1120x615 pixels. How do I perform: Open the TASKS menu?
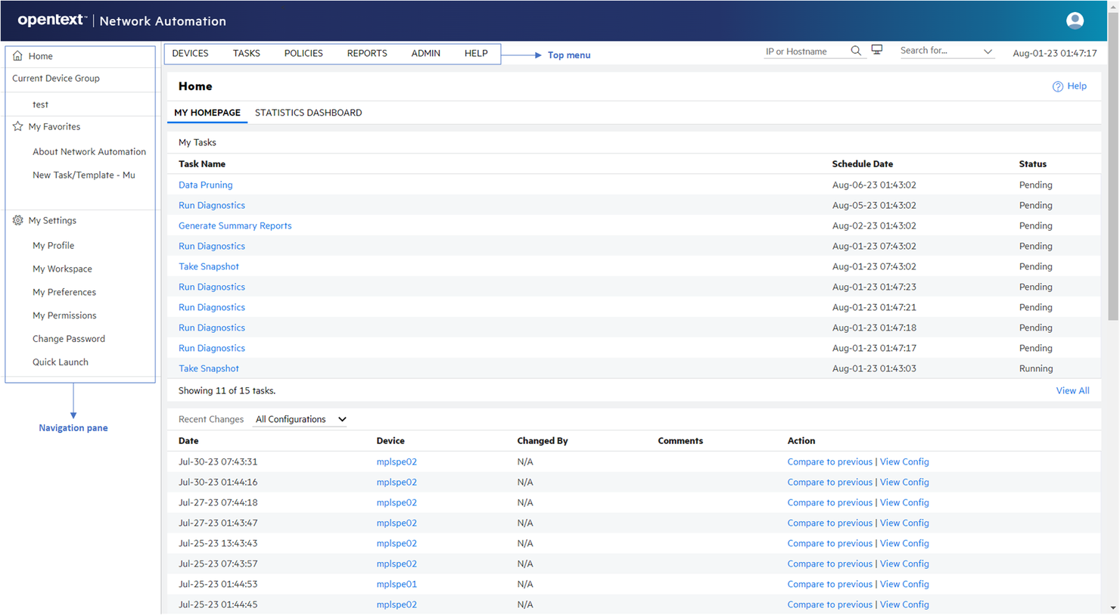[246, 53]
